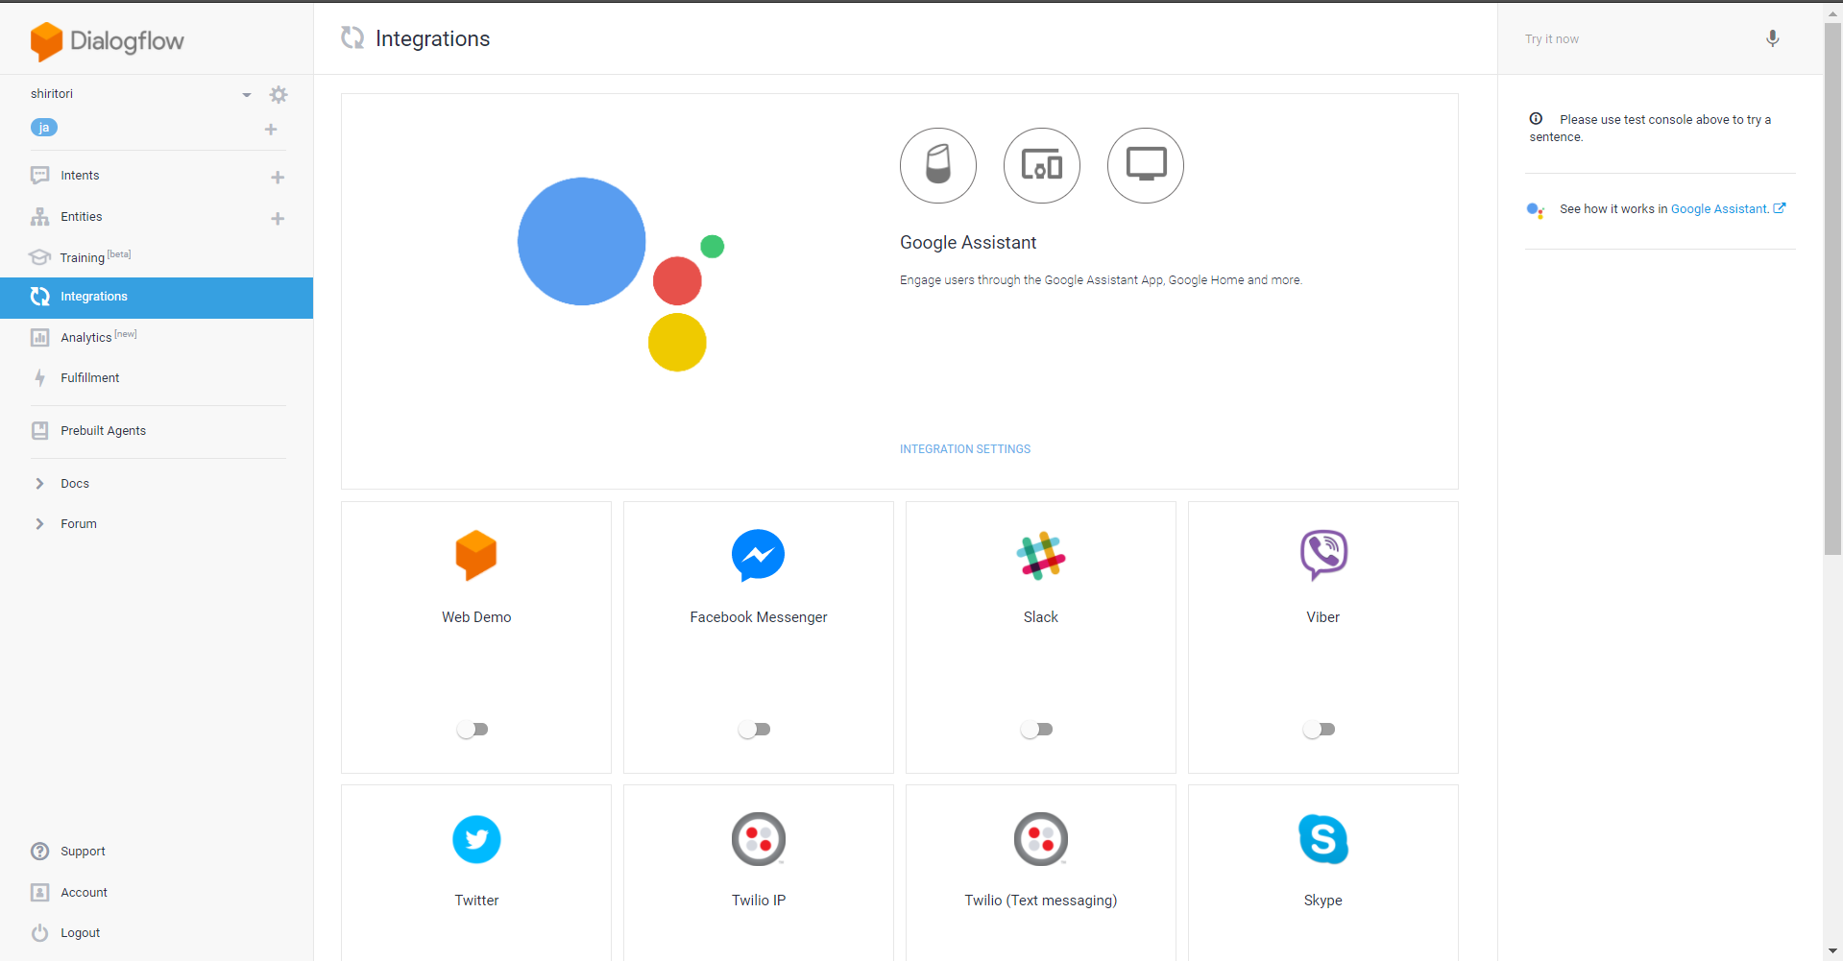1843x961 pixels.
Task: Switch on the Slack integration toggle
Action: (x=1037, y=730)
